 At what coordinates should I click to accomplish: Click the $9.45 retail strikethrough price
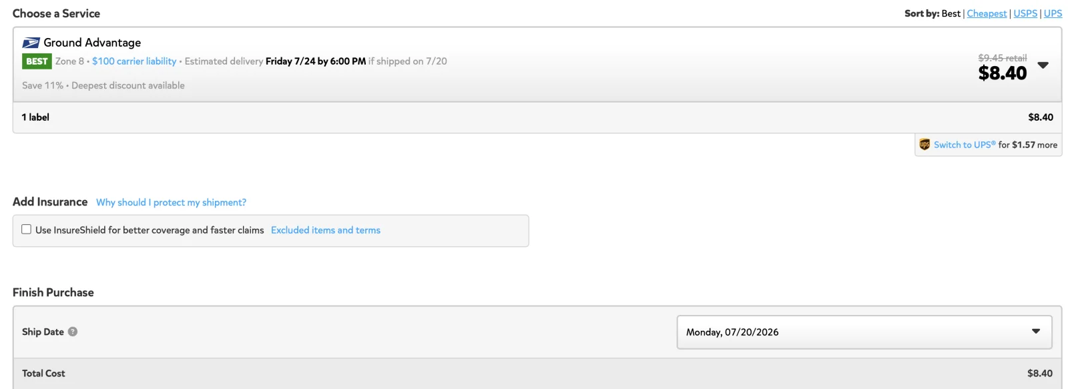[x=1003, y=58]
